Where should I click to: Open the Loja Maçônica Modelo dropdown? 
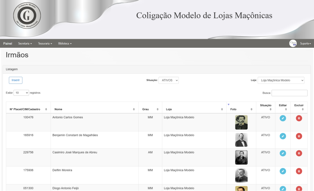pyautogui.click(x=281, y=80)
